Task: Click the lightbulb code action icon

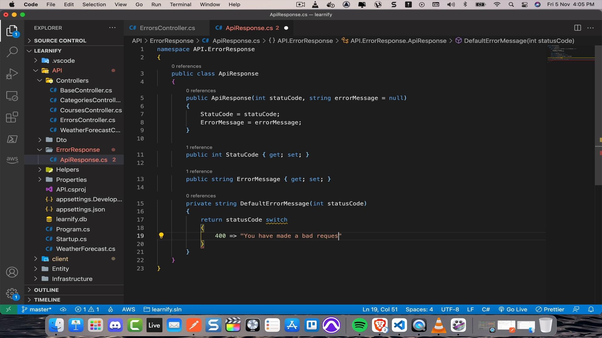Action: [x=161, y=236]
